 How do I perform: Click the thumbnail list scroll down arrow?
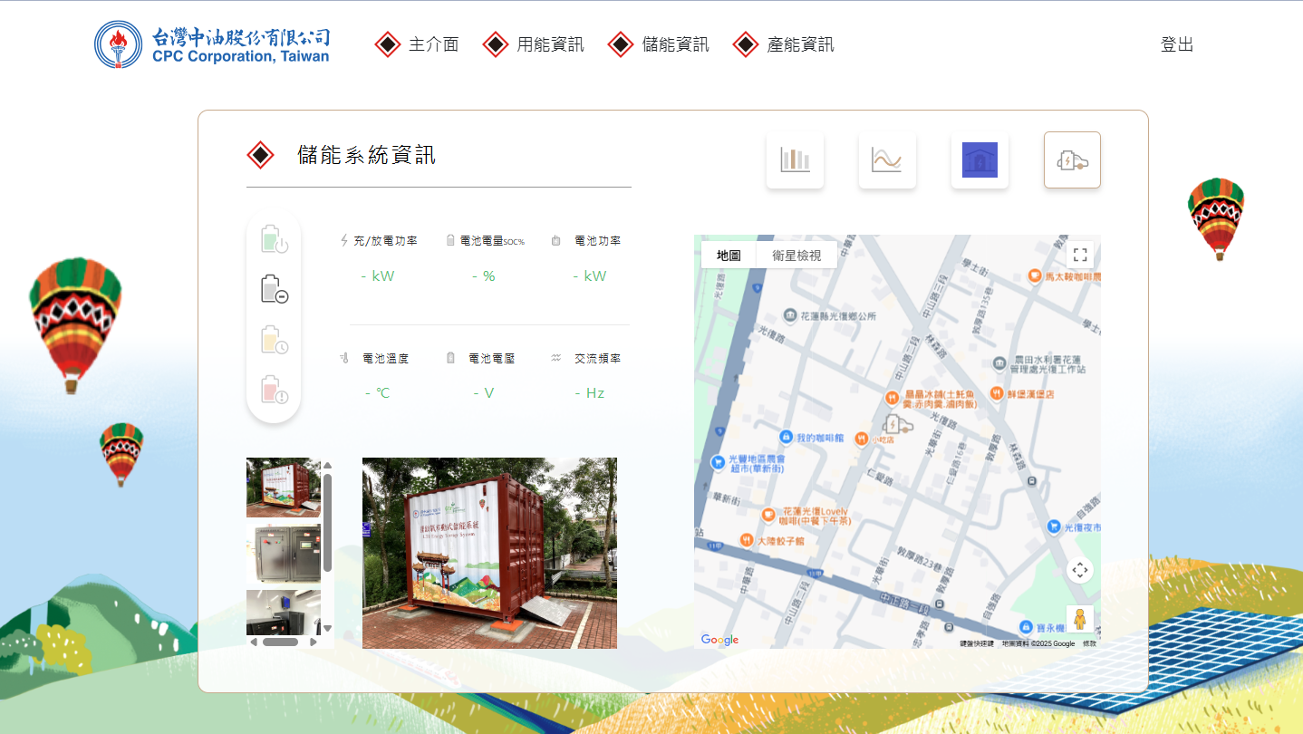327,628
